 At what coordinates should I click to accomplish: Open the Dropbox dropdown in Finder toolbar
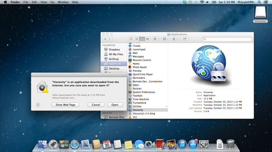(x=166, y=39)
